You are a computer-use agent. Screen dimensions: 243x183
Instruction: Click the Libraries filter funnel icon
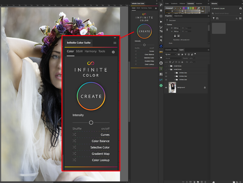click(214, 18)
